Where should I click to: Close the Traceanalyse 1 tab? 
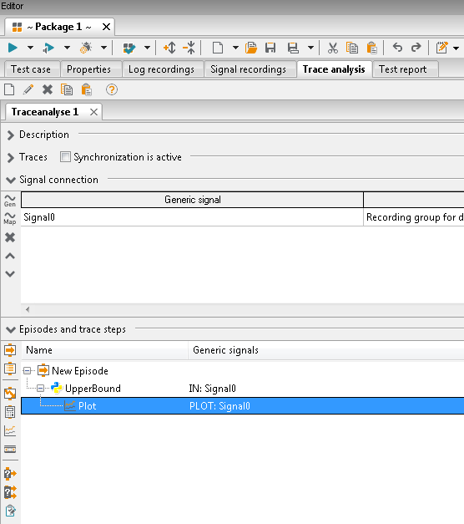pos(93,112)
